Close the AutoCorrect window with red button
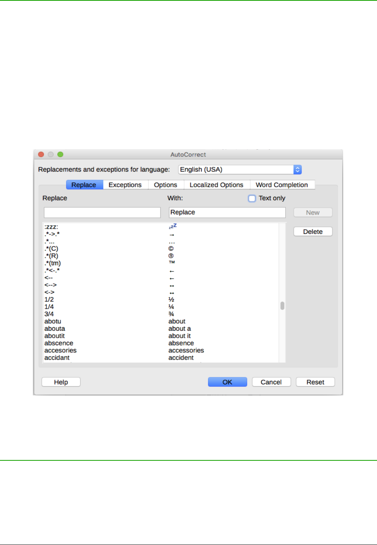The image size is (377, 545). tap(41, 154)
